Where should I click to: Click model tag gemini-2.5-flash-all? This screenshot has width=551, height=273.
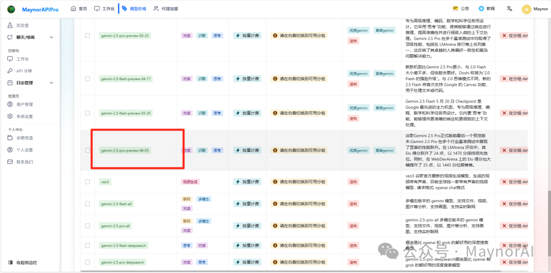(x=117, y=204)
